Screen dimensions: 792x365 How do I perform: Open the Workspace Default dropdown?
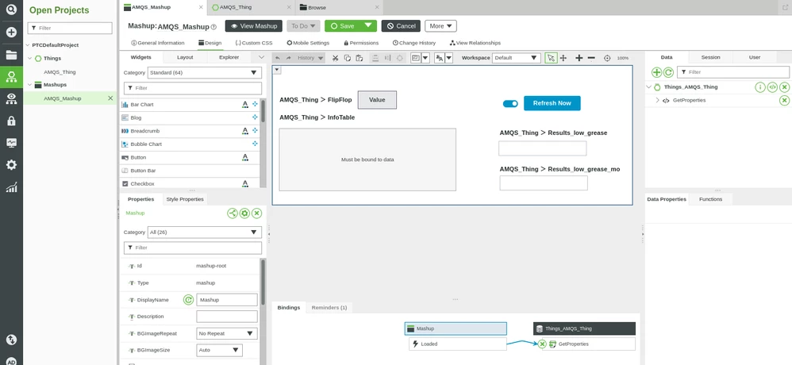click(x=516, y=58)
